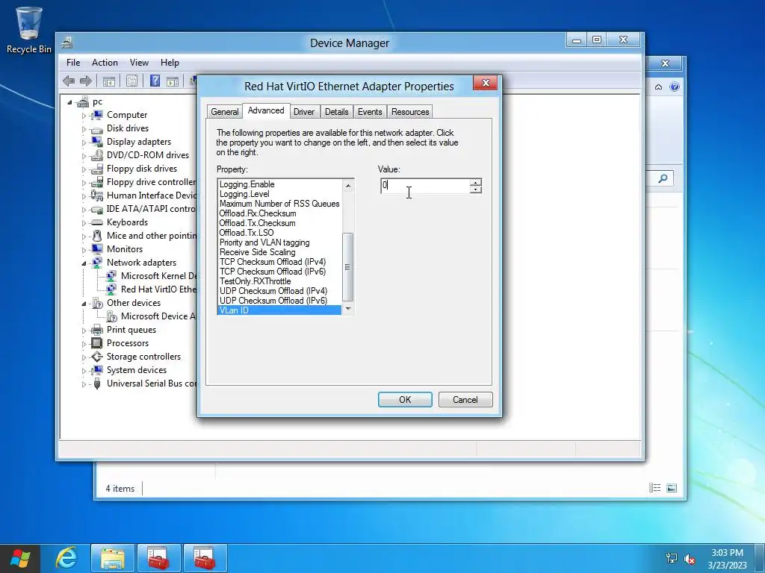Expand the Computer tree node

84,116
